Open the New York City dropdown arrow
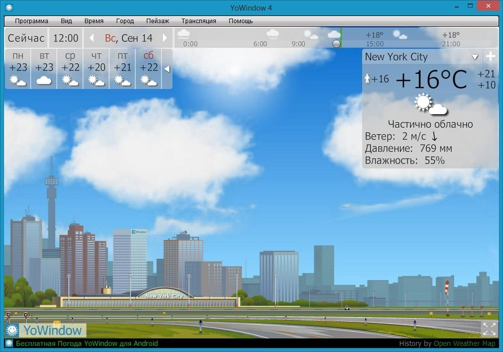 coord(475,57)
